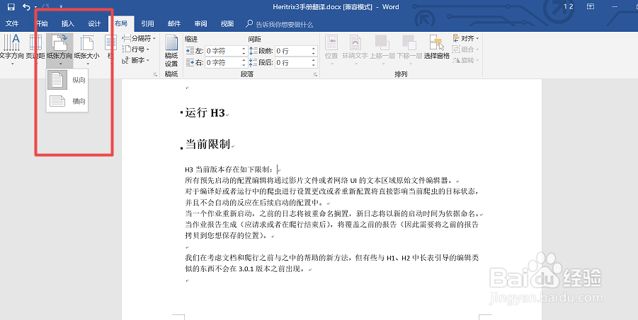The height and width of the screenshot is (320, 638).
Task: Open Paragraph (段落) dialog launcher
Action: click(315, 75)
